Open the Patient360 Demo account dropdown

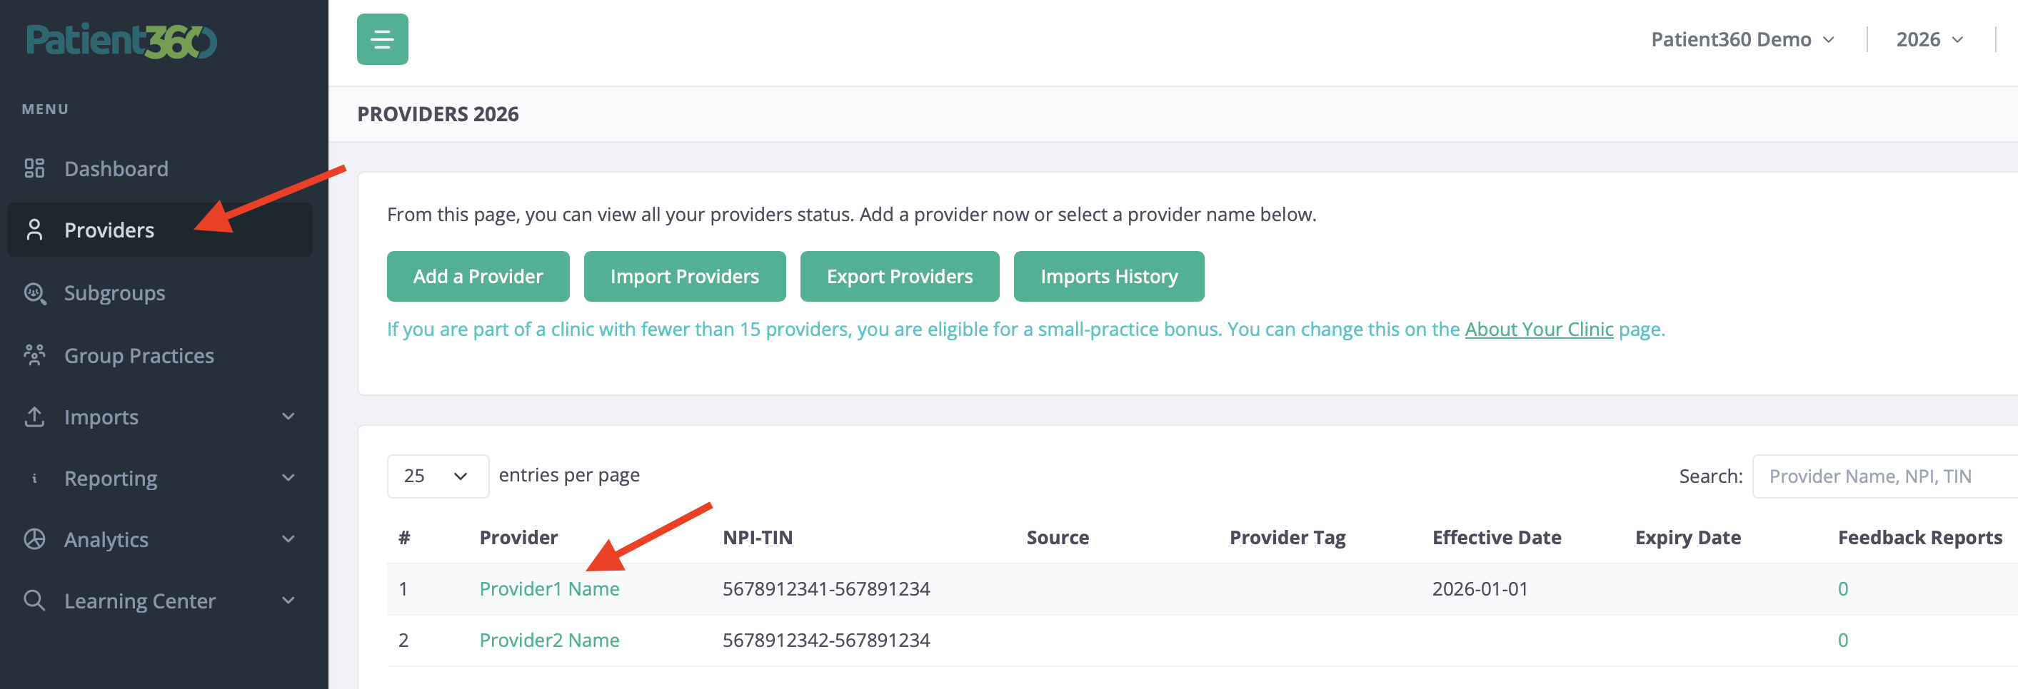tap(1742, 39)
